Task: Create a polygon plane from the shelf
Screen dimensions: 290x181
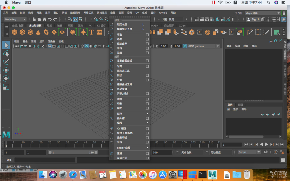Action: click(x=54, y=32)
